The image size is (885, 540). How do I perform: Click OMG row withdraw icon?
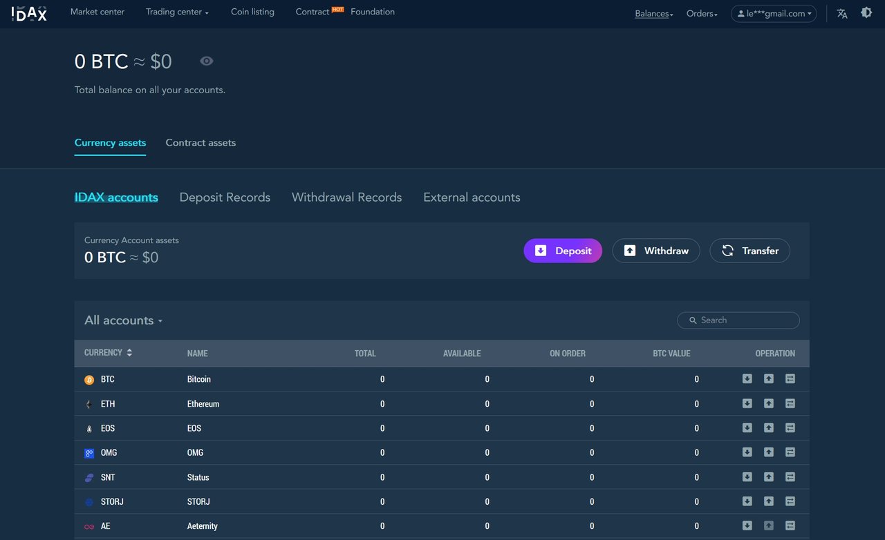point(769,452)
